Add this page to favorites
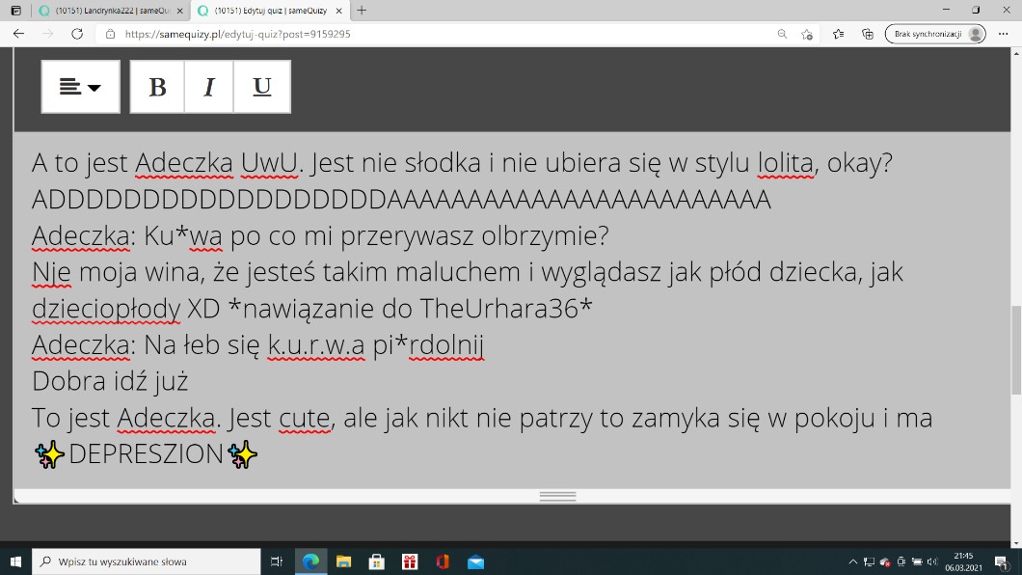 click(807, 34)
